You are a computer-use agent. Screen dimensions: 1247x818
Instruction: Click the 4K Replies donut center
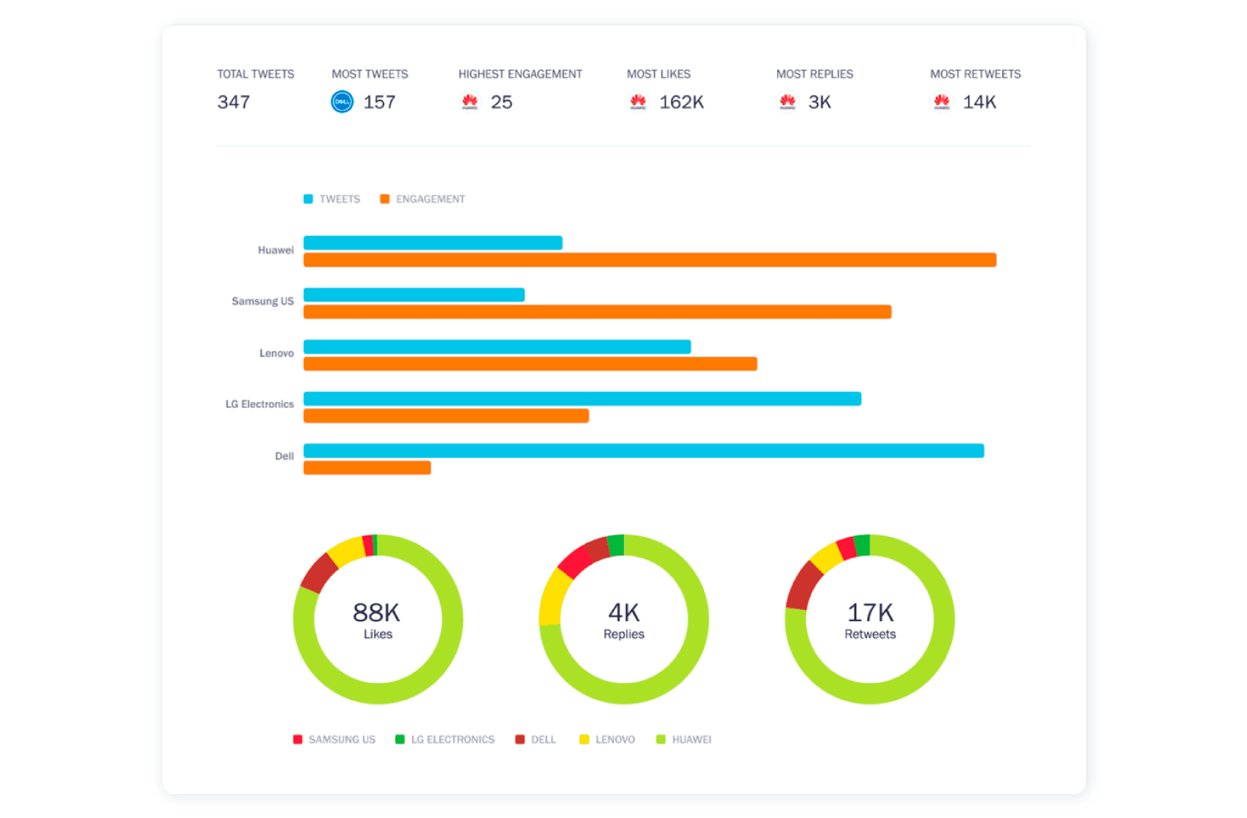click(x=623, y=620)
